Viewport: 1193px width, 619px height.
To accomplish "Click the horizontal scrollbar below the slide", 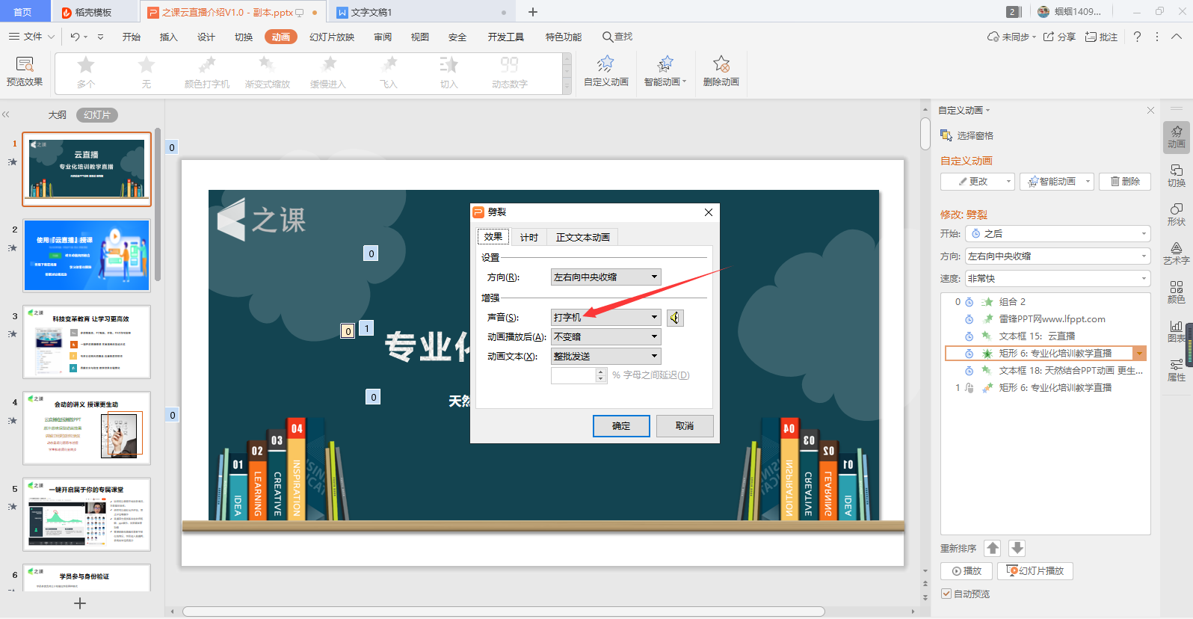I will 503,612.
